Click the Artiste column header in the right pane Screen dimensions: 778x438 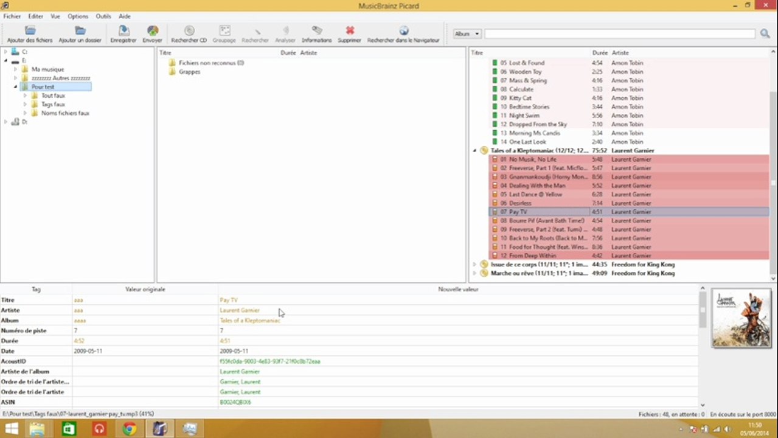[620, 53]
